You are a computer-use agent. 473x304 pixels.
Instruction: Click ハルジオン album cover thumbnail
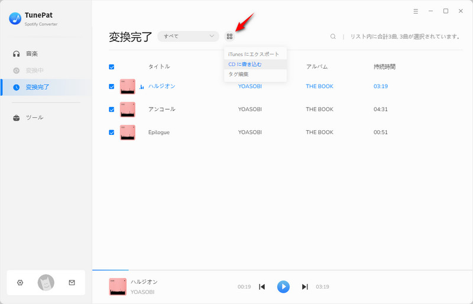click(128, 86)
